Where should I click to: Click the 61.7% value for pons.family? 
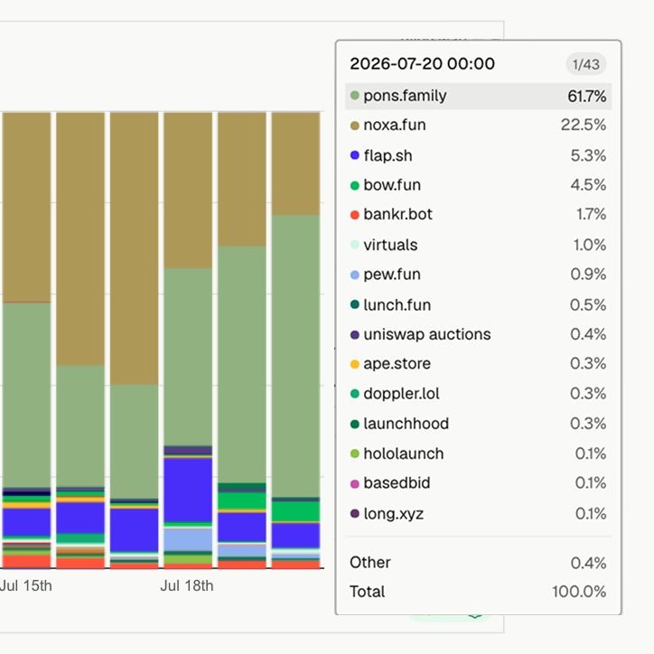(x=587, y=97)
